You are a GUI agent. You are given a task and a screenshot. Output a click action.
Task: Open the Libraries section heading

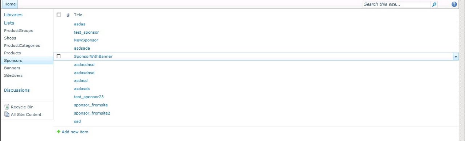click(x=13, y=15)
